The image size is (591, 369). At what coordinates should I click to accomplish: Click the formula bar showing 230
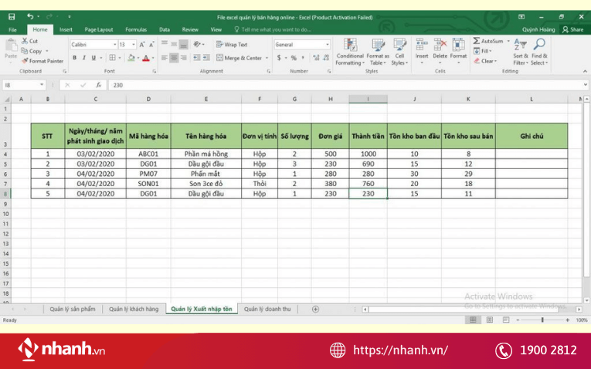(x=347, y=85)
